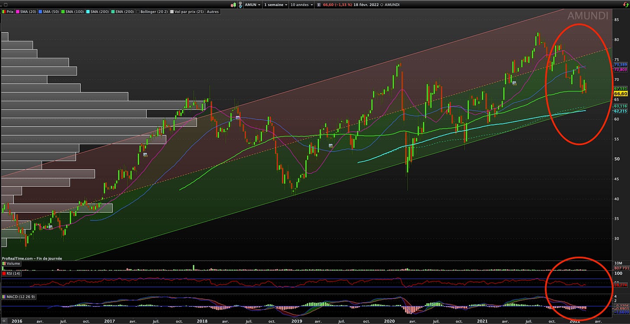Open the 10 années period dropdown
The image size is (630, 324).
[302, 5]
